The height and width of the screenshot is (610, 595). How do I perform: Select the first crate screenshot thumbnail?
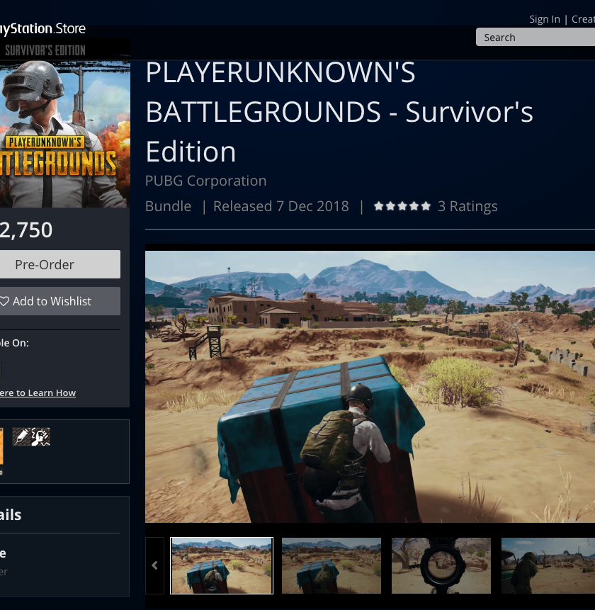[x=222, y=565]
